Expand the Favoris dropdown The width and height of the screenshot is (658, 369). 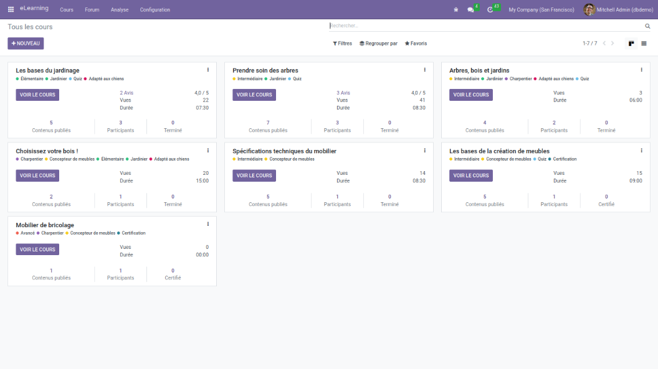pyautogui.click(x=416, y=44)
